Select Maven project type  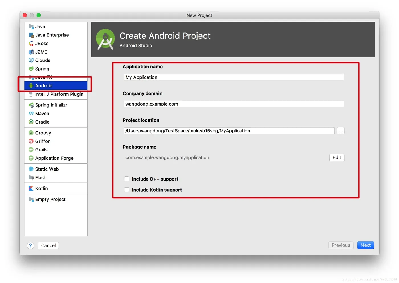[x=56, y=113]
